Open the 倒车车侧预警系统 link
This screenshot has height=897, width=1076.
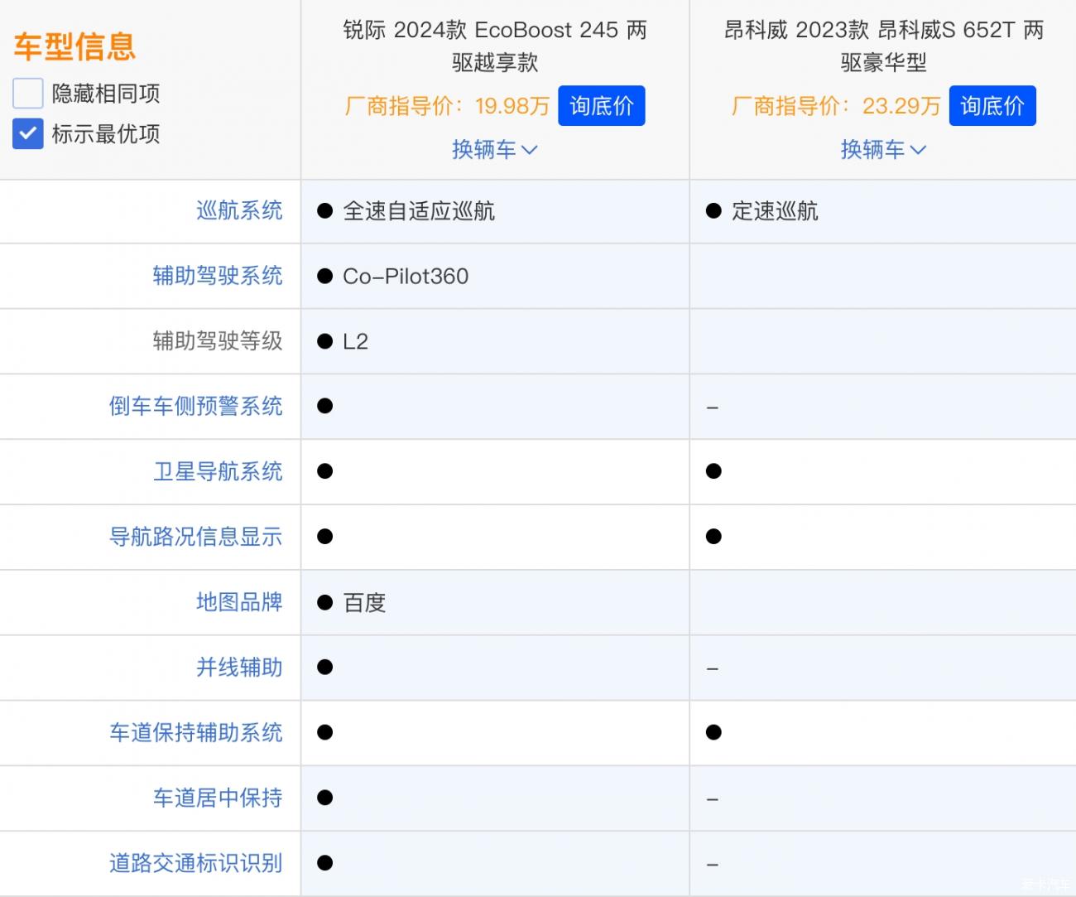pos(196,406)
